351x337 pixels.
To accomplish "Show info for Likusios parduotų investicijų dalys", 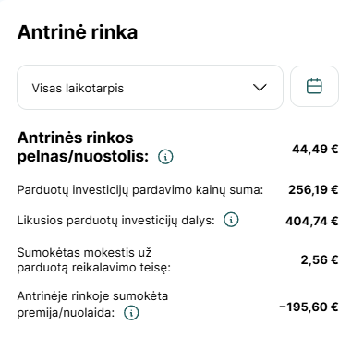I will [x=231, y=220].
